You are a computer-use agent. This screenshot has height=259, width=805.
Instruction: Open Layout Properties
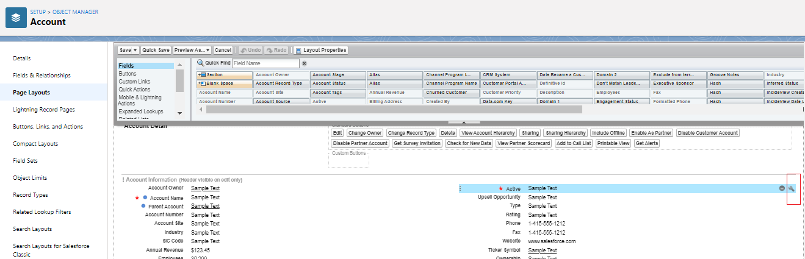point(321,50)
